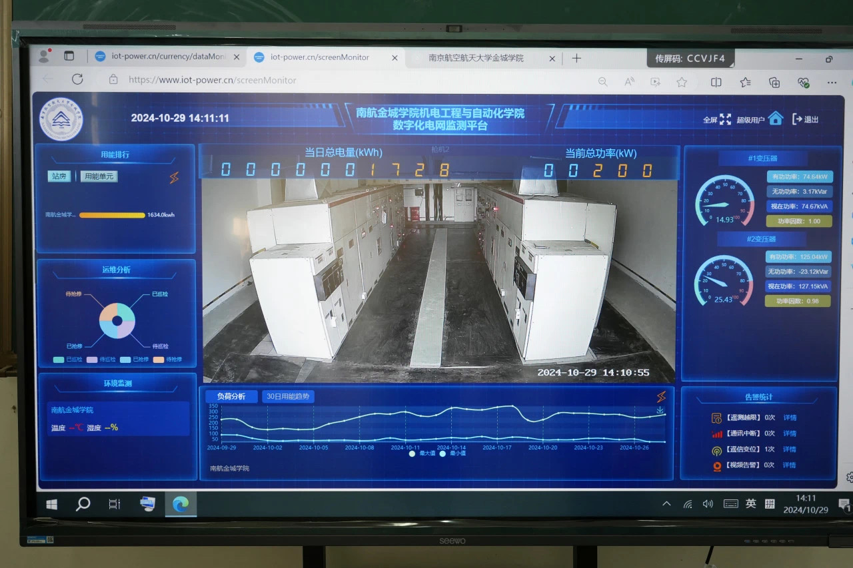This screenshot has width=853, height=568.
Task: Open 详情 link for 视频告警
Action: (x=790, y=465)
